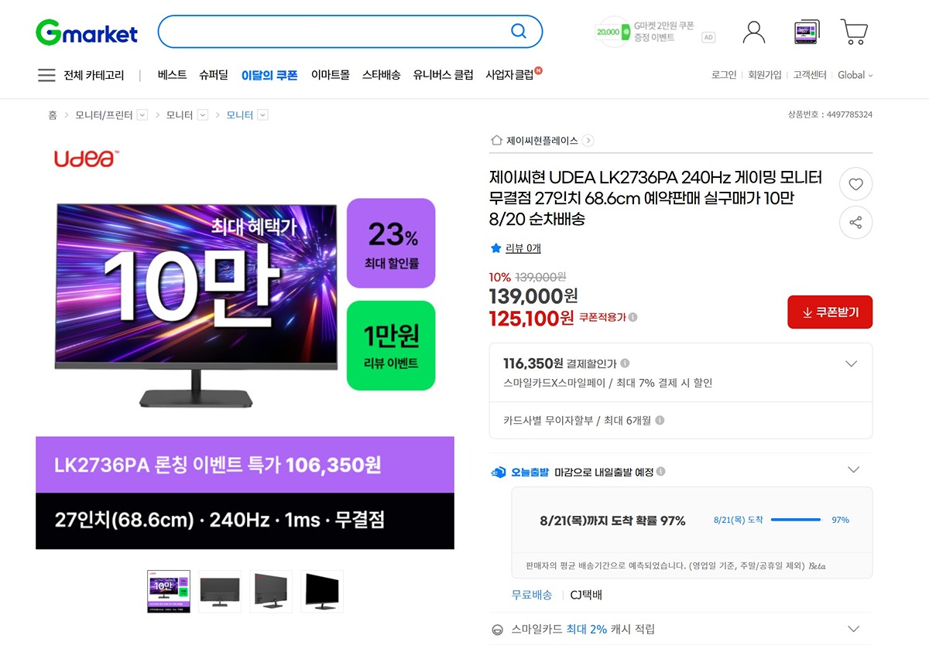
Task: Click the Gmarket logo
Action: pos(87,32)
